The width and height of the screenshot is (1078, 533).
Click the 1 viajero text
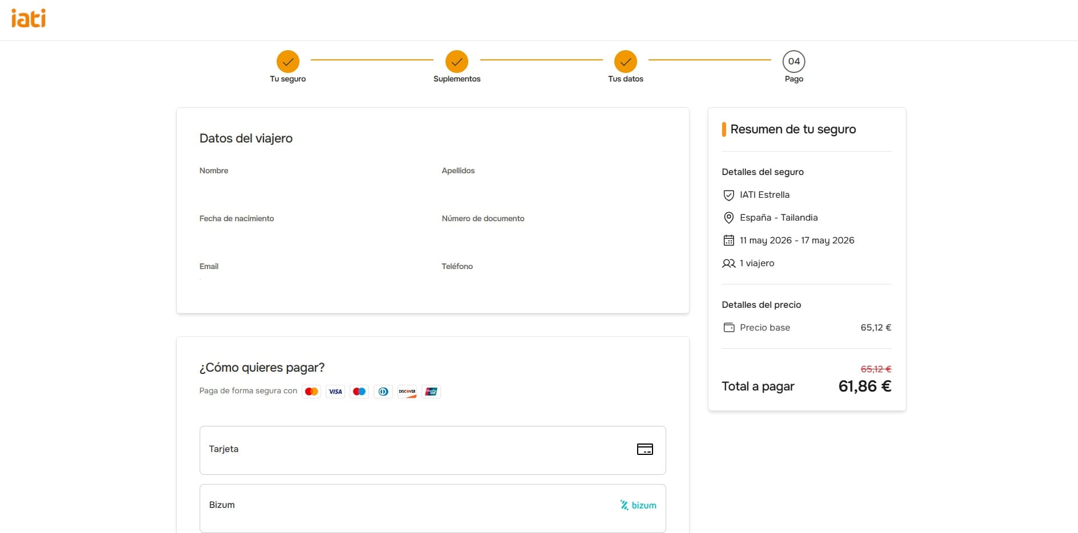click(x=757, y=263)
